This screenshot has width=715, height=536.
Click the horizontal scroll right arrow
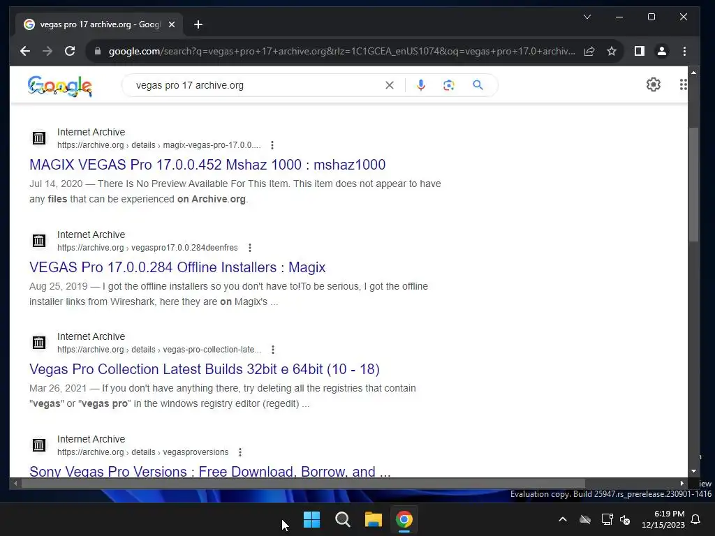tap(682, 483)
